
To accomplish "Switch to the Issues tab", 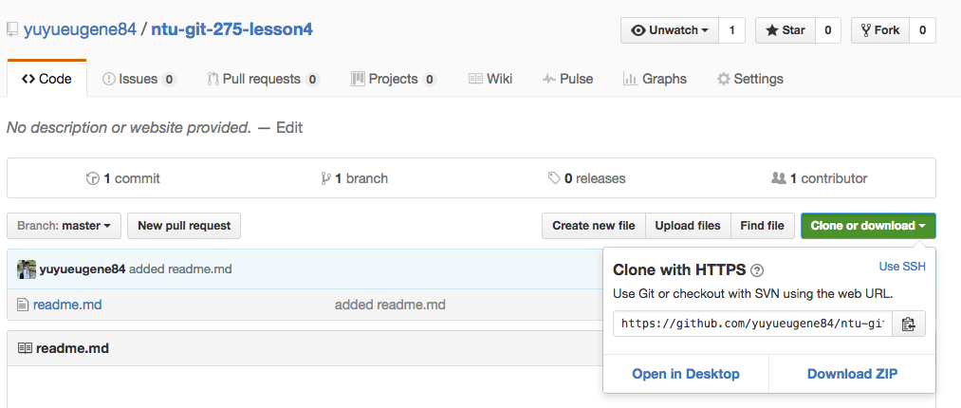I will [x=139, y=79].
